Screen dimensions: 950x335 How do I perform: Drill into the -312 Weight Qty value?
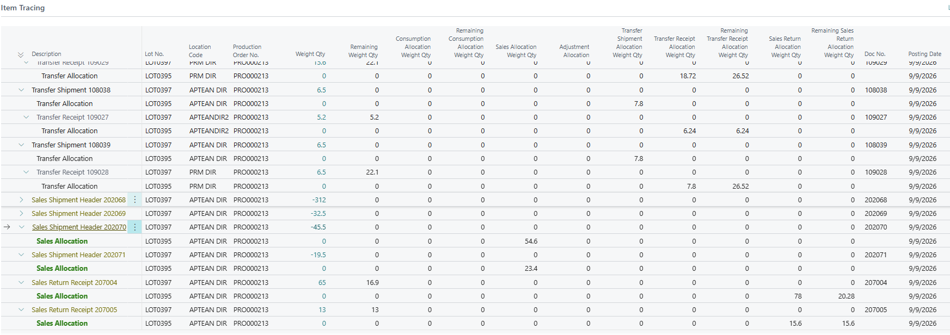[319, 200]
